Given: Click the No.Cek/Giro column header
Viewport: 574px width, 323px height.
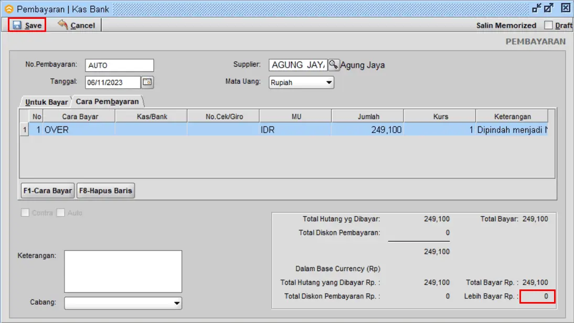Looking at the screenshot, I should point(224,116).
